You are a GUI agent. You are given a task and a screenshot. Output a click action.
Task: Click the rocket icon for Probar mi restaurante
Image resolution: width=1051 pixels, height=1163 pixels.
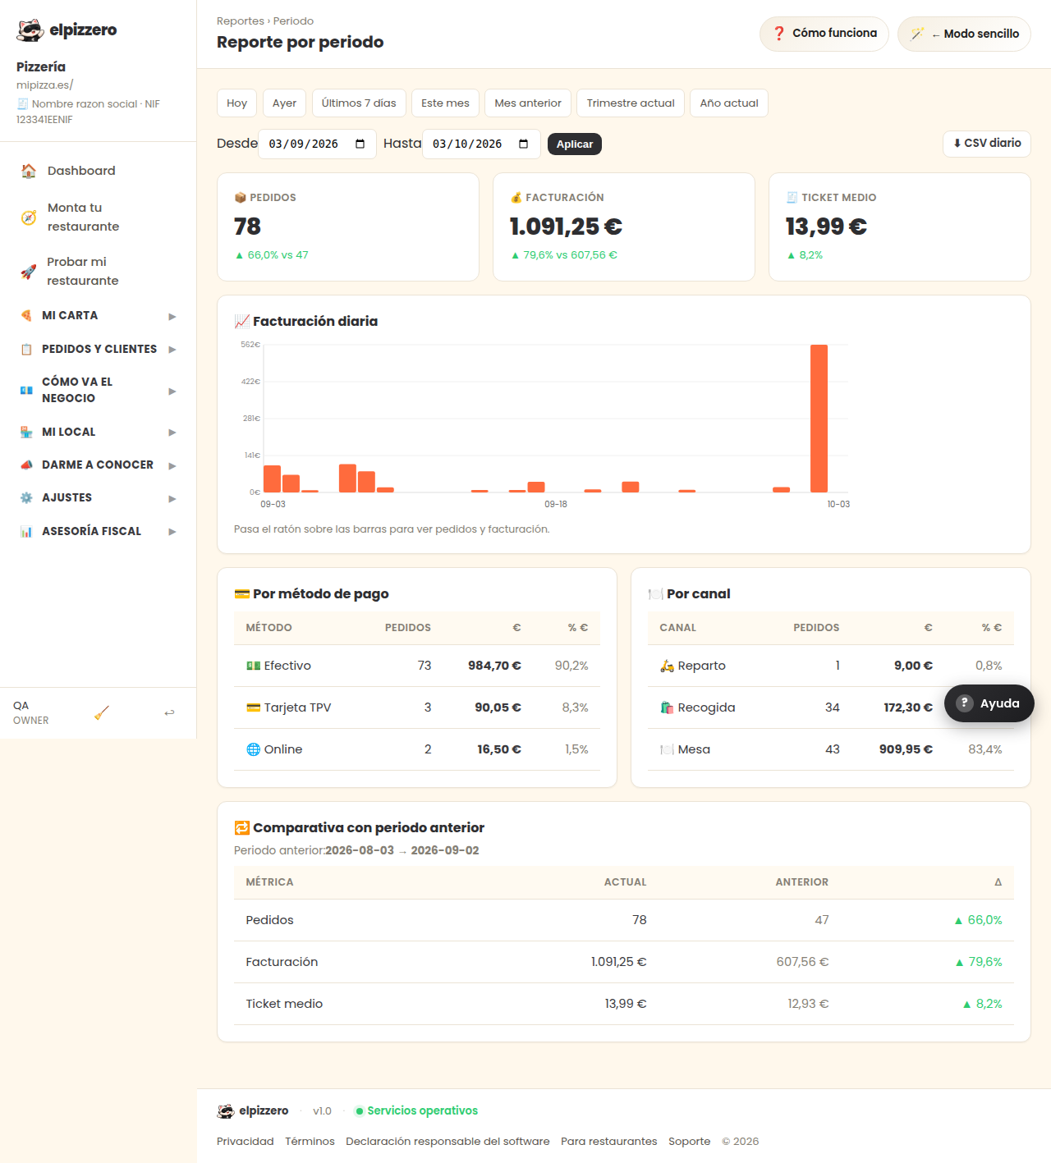point(29,272)
